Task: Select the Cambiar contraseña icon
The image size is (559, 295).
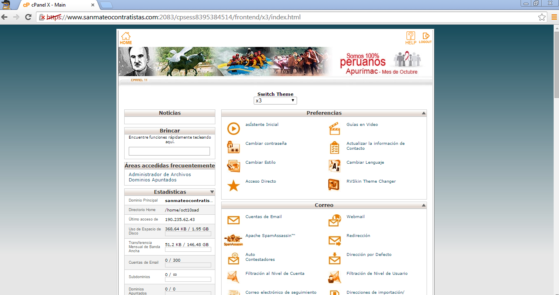Action: [x=234, y=147]
